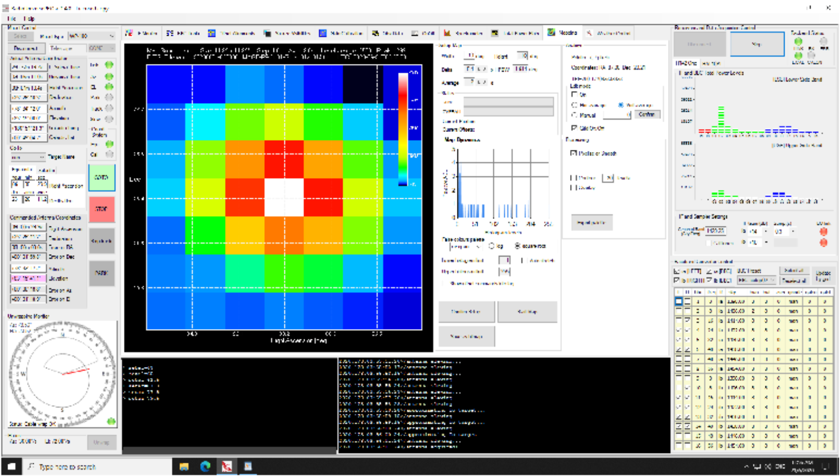Click the IF Monitor tab icon

coord(129,33)
